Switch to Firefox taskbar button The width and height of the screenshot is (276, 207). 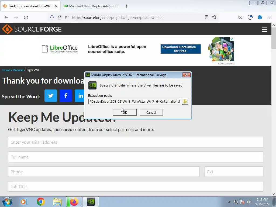click(x=74, y=202)
